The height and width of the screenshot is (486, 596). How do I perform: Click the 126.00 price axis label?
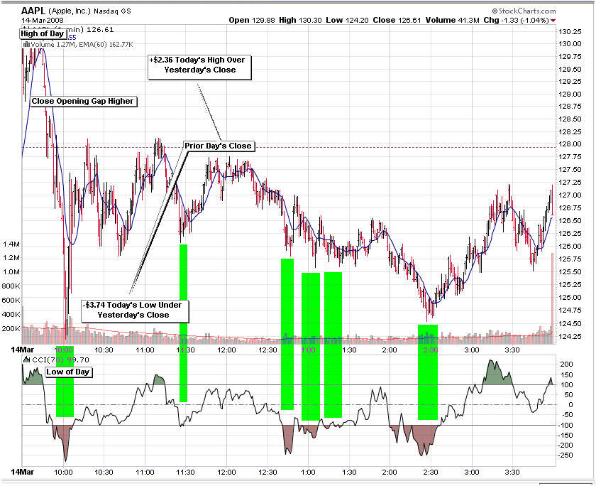click(x=569, y=247)
